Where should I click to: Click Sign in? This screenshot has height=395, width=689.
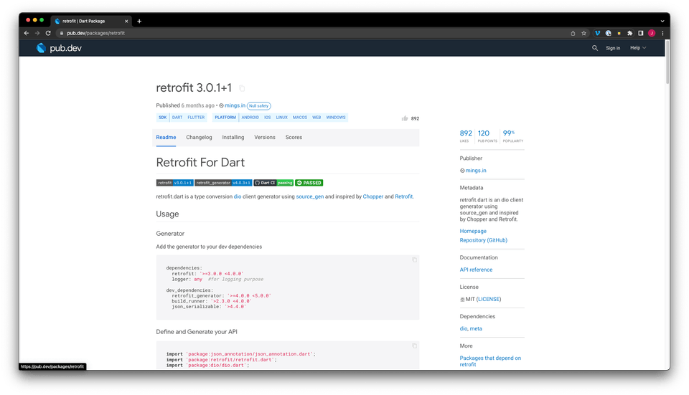613,48
